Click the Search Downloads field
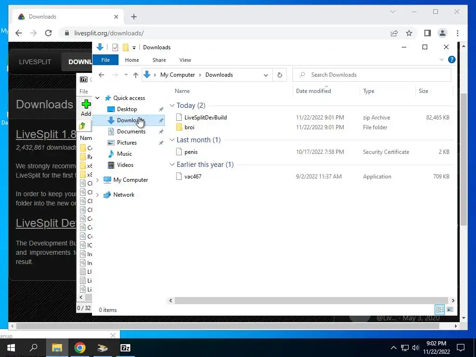 [x=371, y=75]
